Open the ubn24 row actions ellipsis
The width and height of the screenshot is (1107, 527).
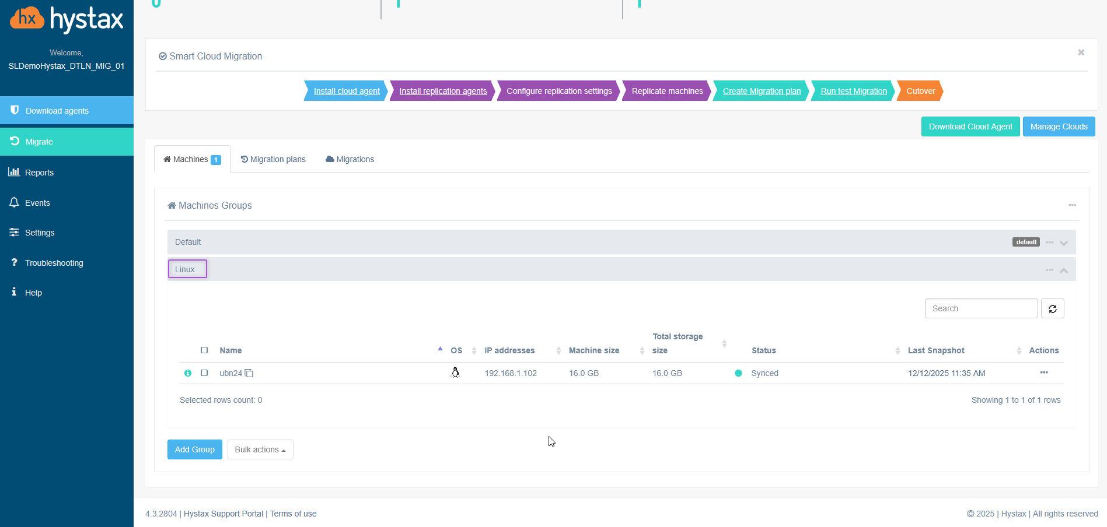pyautogui.click(x=1043, y=373)
